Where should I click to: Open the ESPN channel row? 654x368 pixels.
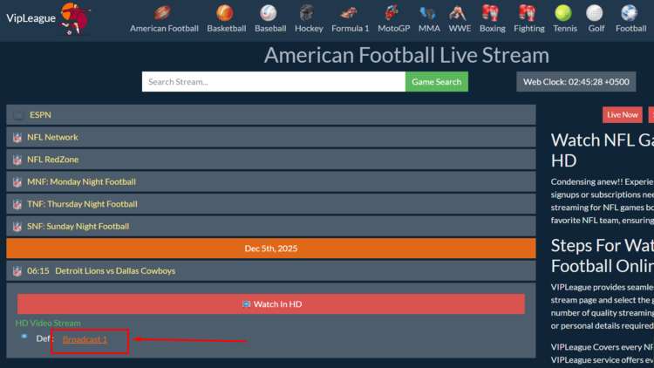tap(271, 115)
